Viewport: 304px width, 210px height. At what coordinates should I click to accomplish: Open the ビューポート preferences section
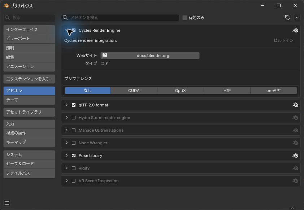point(29,39)
